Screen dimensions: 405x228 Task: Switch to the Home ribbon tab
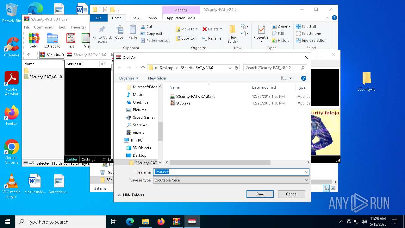click(116, 18)
